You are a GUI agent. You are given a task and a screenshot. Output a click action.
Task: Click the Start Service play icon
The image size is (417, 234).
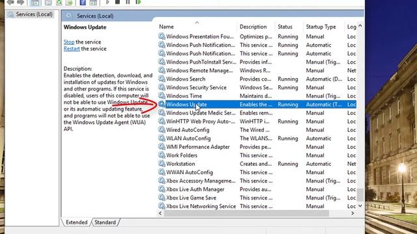click(108, 2)
